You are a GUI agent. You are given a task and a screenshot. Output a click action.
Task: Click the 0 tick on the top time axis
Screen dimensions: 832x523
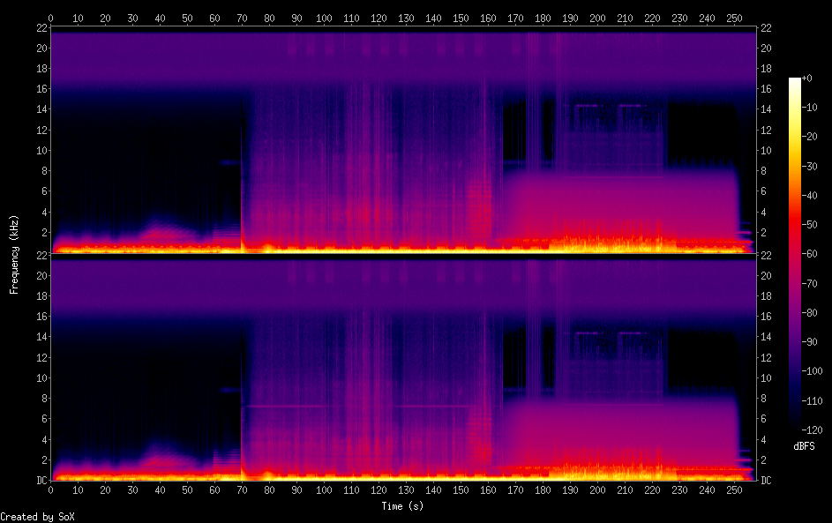click(x=51, y=18)
